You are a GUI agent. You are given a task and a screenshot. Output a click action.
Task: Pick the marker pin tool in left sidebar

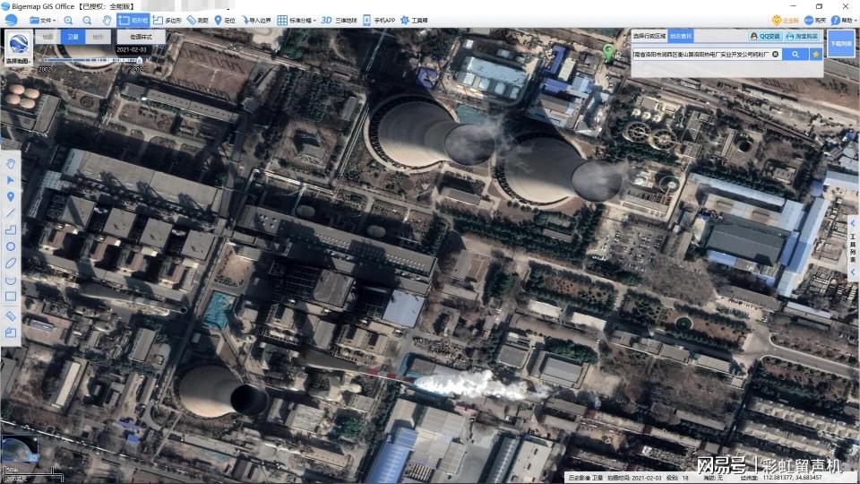pos(11,196)
